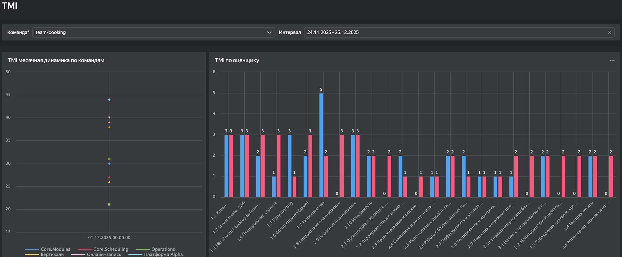Open the team-booking team selector
The width and height of the screenshot is (622, 257).
tap(149, 32)
